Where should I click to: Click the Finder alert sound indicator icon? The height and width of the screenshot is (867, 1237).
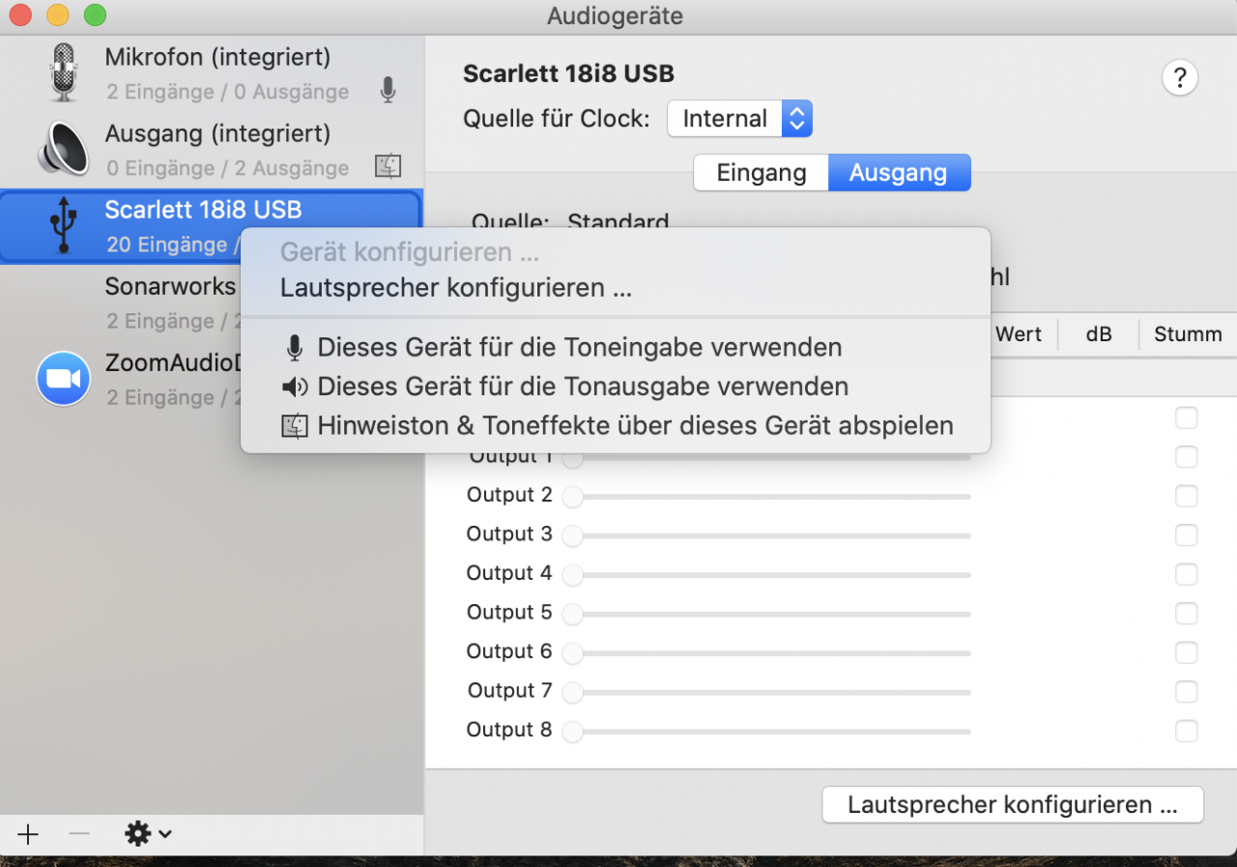pos(388,166)
